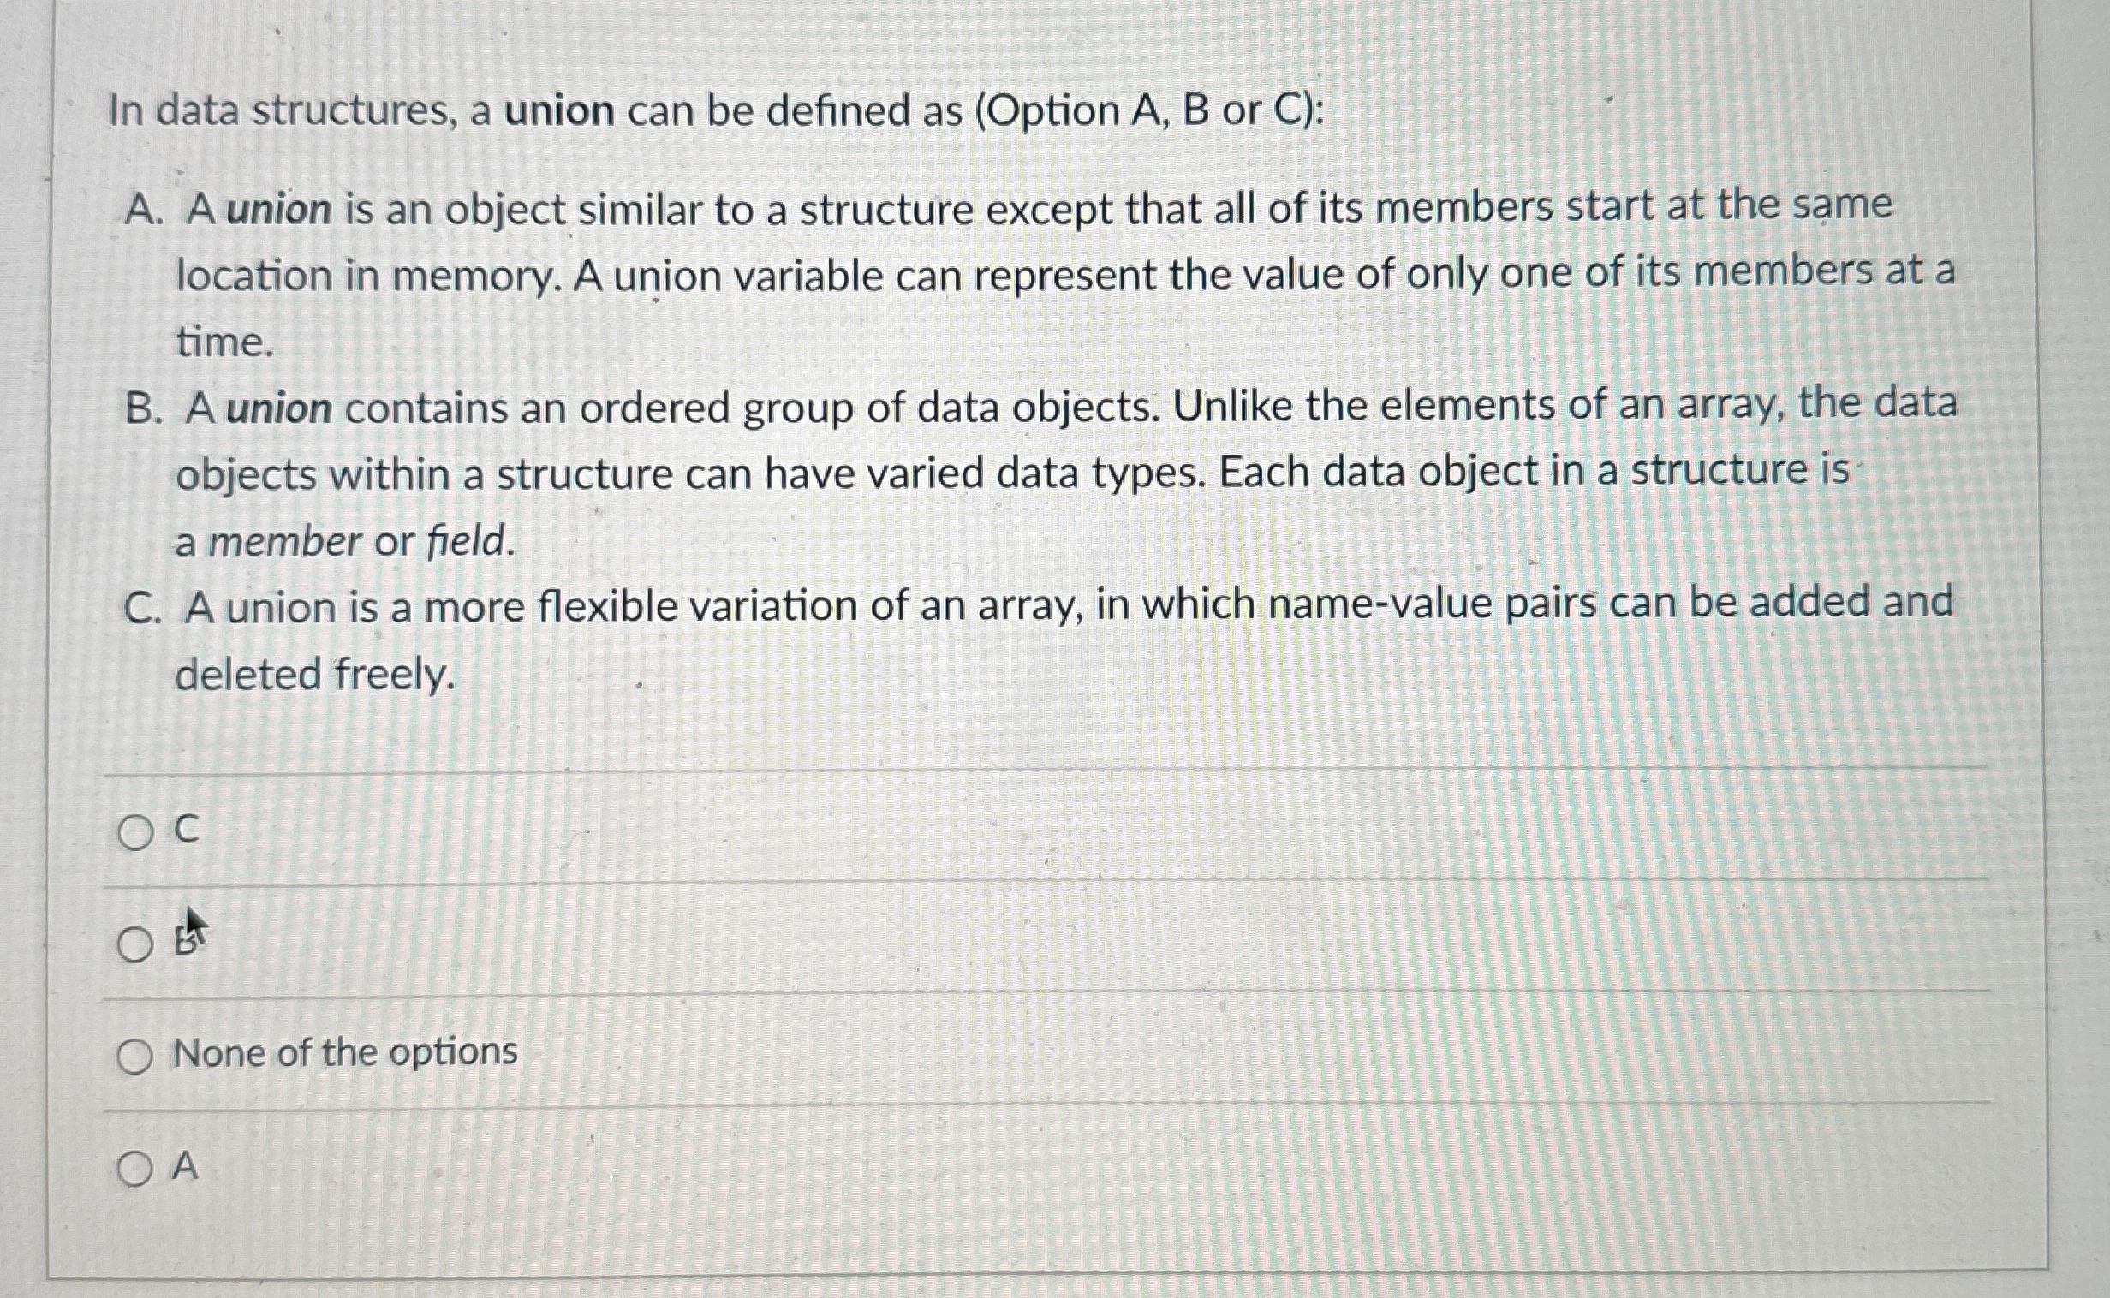Screen dimensions: 2110x1298
Task: Click the word "time." ending option A
Action: [225, 342]
